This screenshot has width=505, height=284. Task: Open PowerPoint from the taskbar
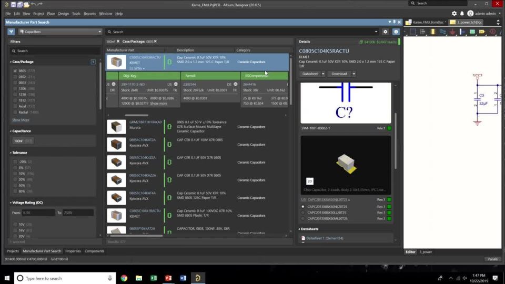pos(168,278)
